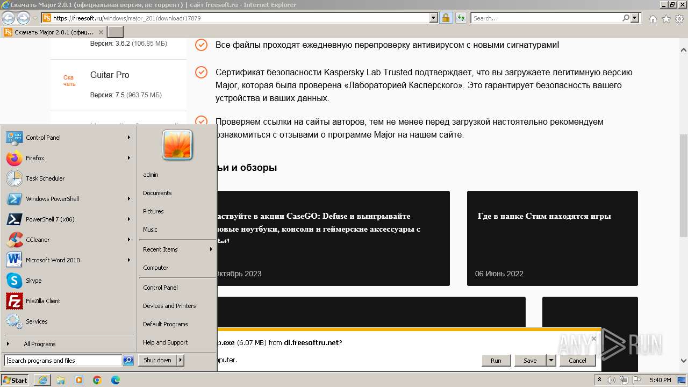Click the Guitar Pro download icon
Viewport: 688px width, 387px height.
[69, 81]
